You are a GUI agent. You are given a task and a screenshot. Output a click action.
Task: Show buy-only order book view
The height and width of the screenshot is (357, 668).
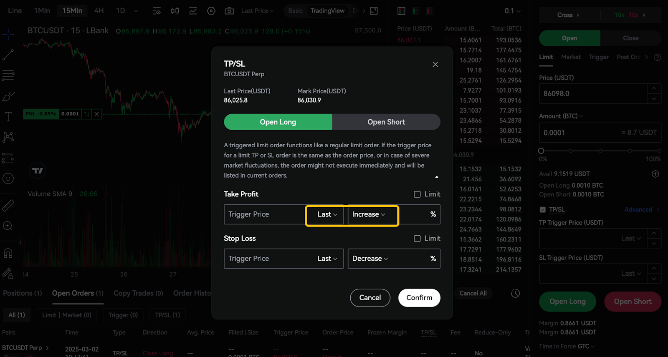click(x=415, y=11)
